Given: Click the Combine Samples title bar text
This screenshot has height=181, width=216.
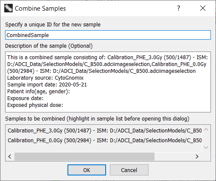Looking at the screenshot, I should tap(40, 9).
